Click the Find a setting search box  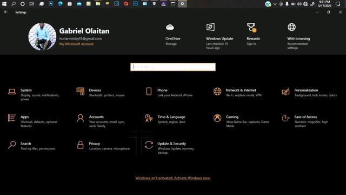tap(173, 67)
